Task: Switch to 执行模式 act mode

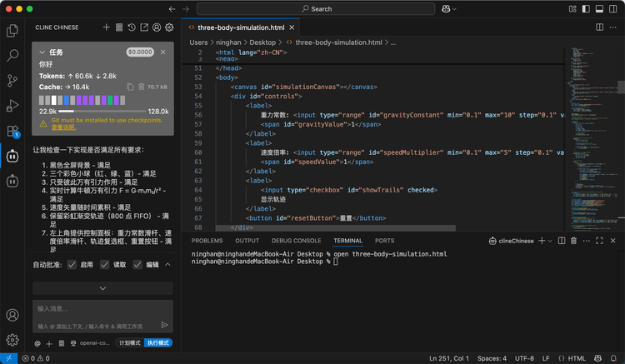Action: click(x=157, y=343)
